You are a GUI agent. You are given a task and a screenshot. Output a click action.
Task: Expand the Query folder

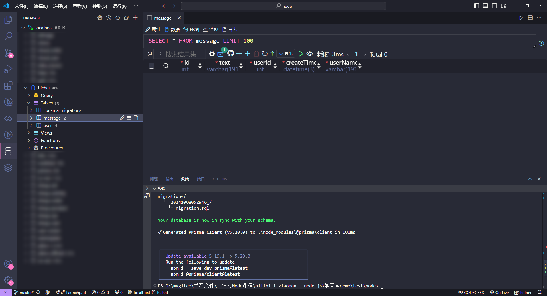point(28,95)
